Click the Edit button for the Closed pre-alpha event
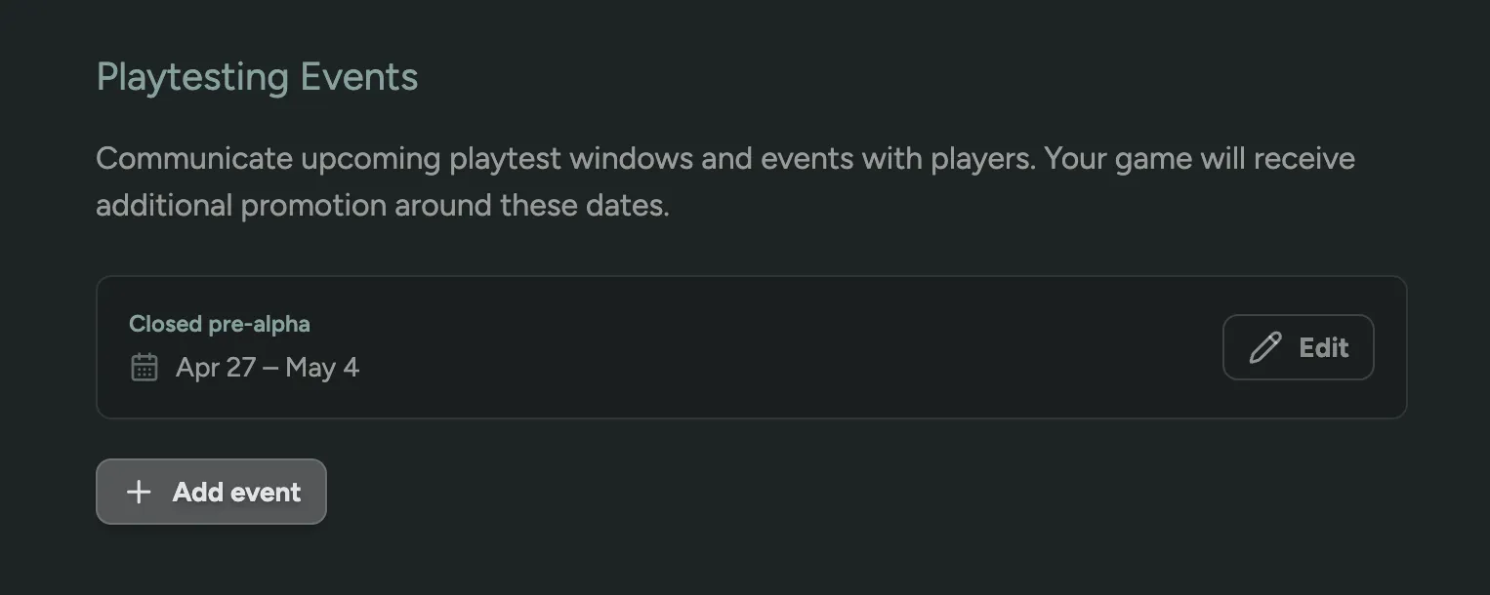 point(1299,346)
